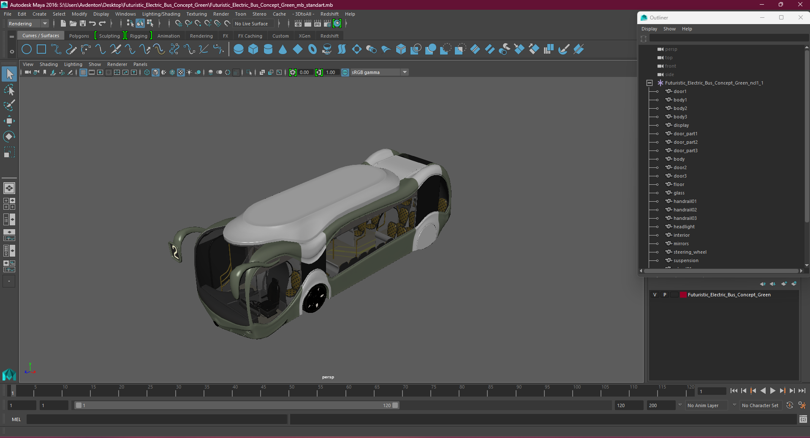
Task: Create a NURBS cube from shelf
Action: (253, 49)
